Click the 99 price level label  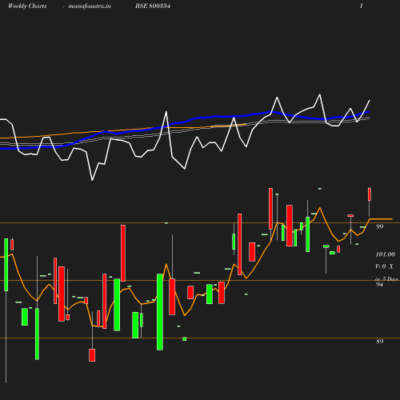(379, 226)
